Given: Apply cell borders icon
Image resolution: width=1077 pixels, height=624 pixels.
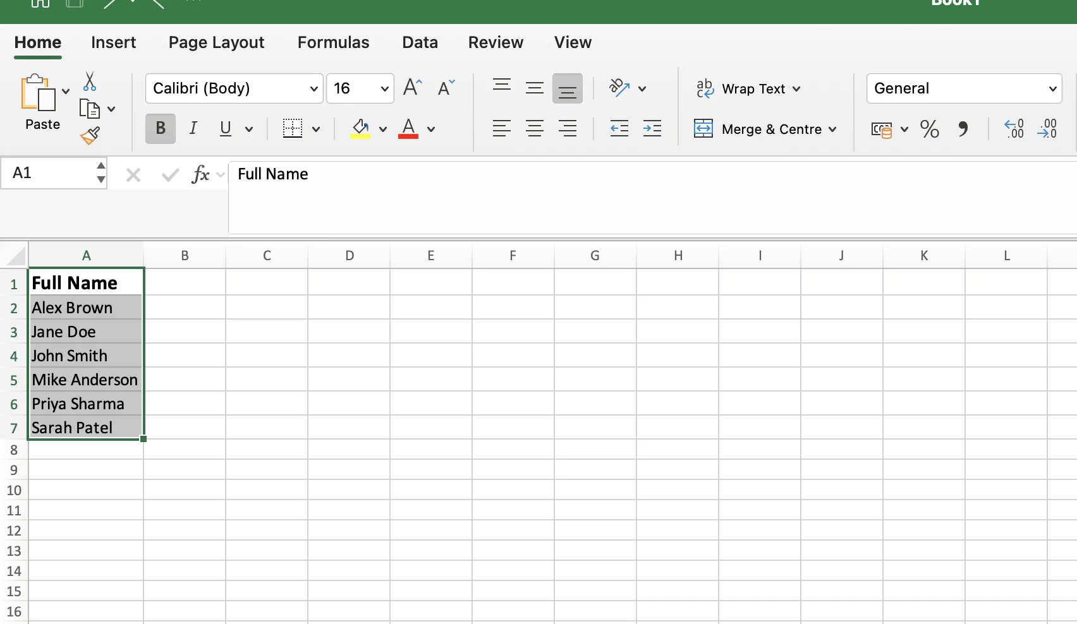Looking at the screenshot, I should pos(292,129).
